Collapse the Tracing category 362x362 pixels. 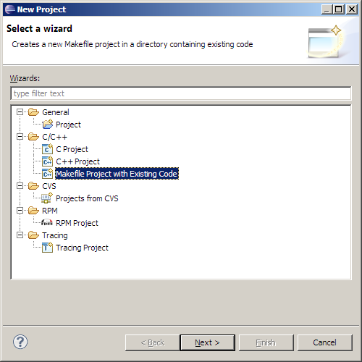pos(20,235)
